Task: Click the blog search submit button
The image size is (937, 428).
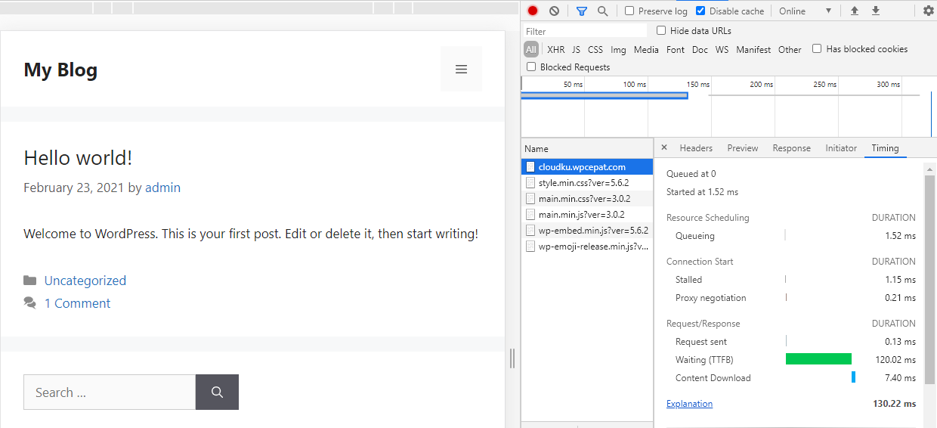Action: pyautogui.click(x=217, y=392)
